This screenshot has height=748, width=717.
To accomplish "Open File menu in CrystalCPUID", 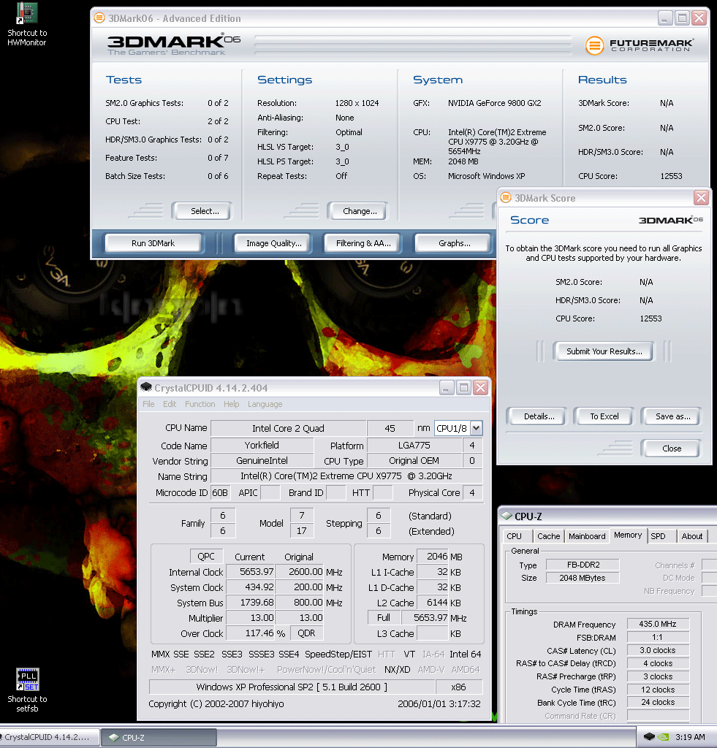I will (x=148, y=404).
